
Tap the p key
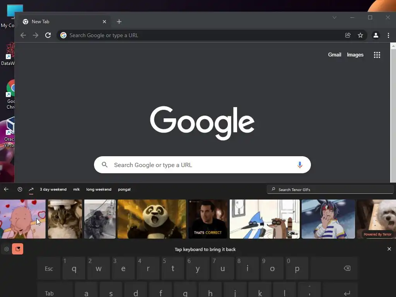[297, 268]
